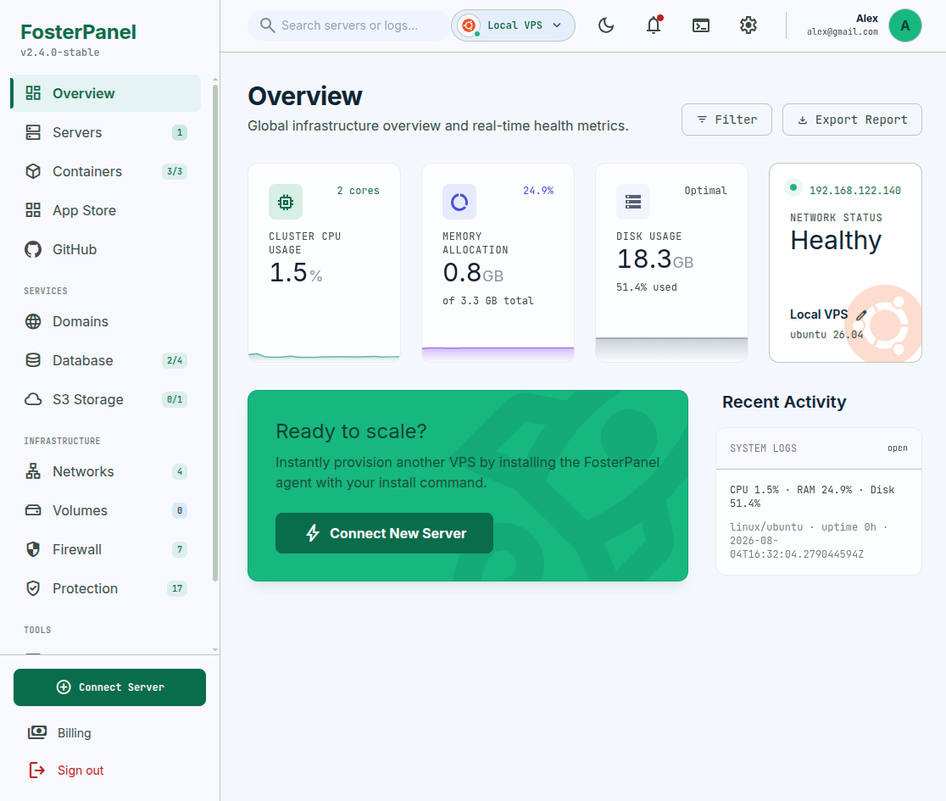
Task: Click Alex user avatar
Action: click(904, 25)
